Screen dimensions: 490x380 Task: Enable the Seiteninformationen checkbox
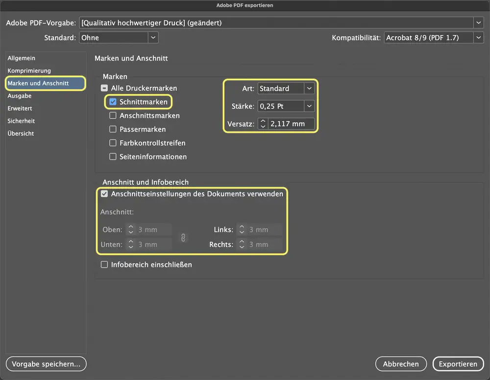113,156
